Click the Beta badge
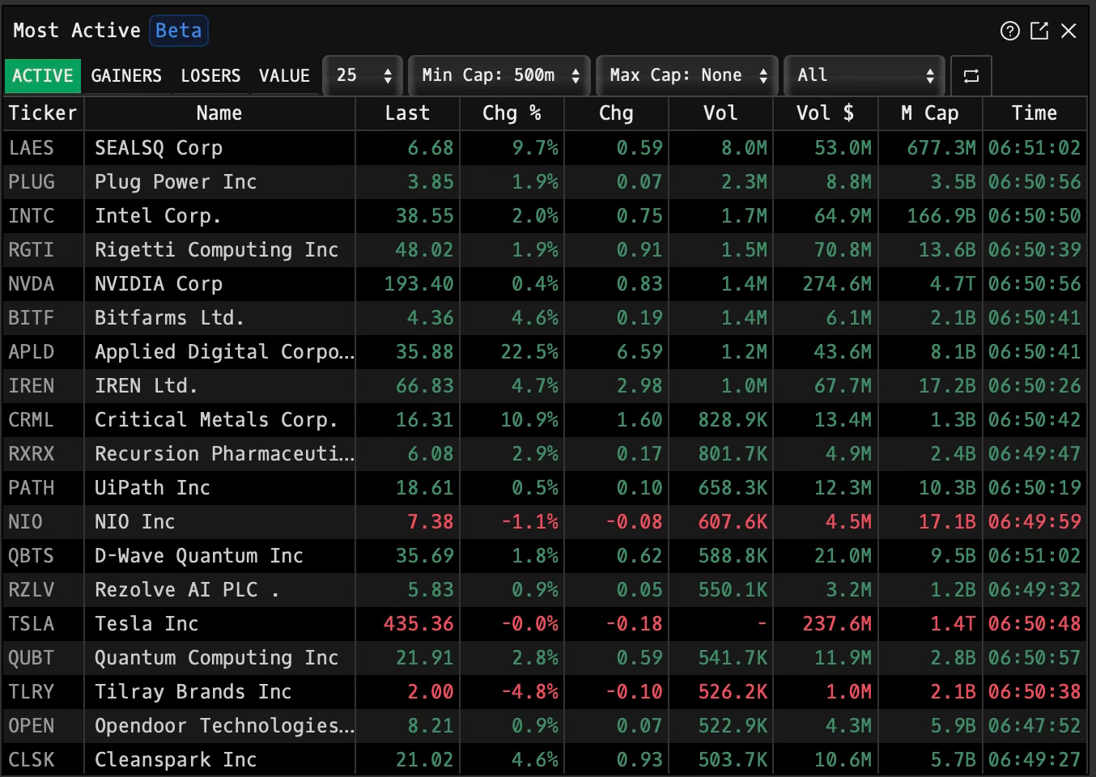 tap(179, 31)
